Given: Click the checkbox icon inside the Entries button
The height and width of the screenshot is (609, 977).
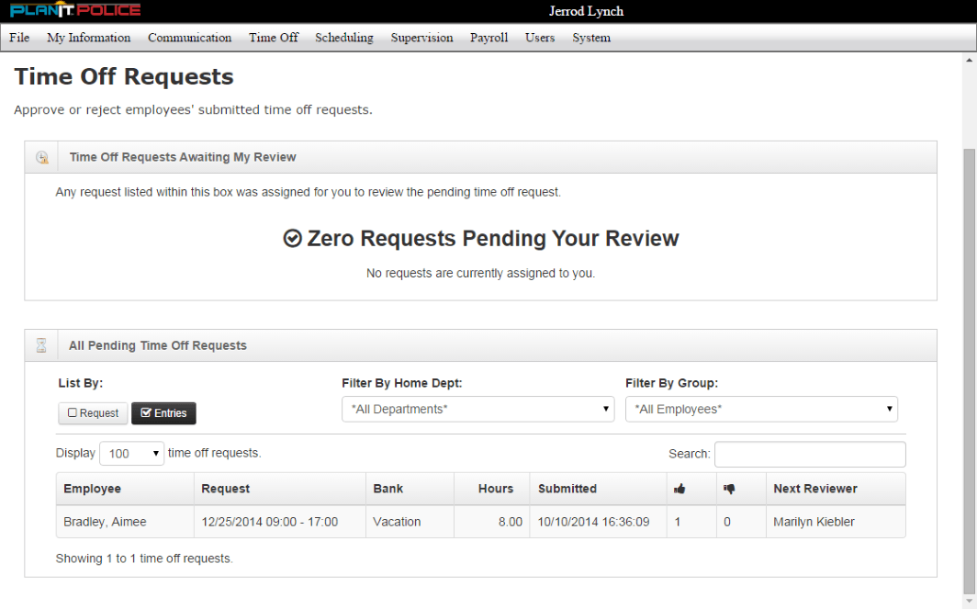Looking at the screenshot, I should [x=146, y=412].
